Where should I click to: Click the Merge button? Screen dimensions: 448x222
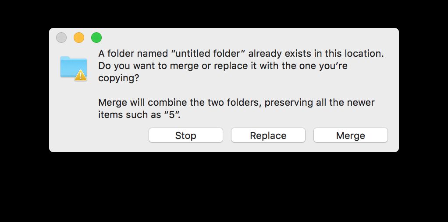350,135
